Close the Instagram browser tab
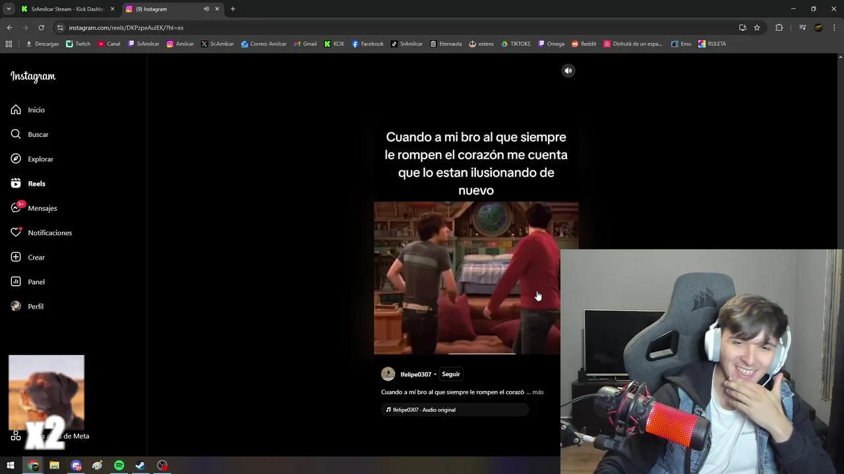844x474 pixels. click(x=217, y=9)
